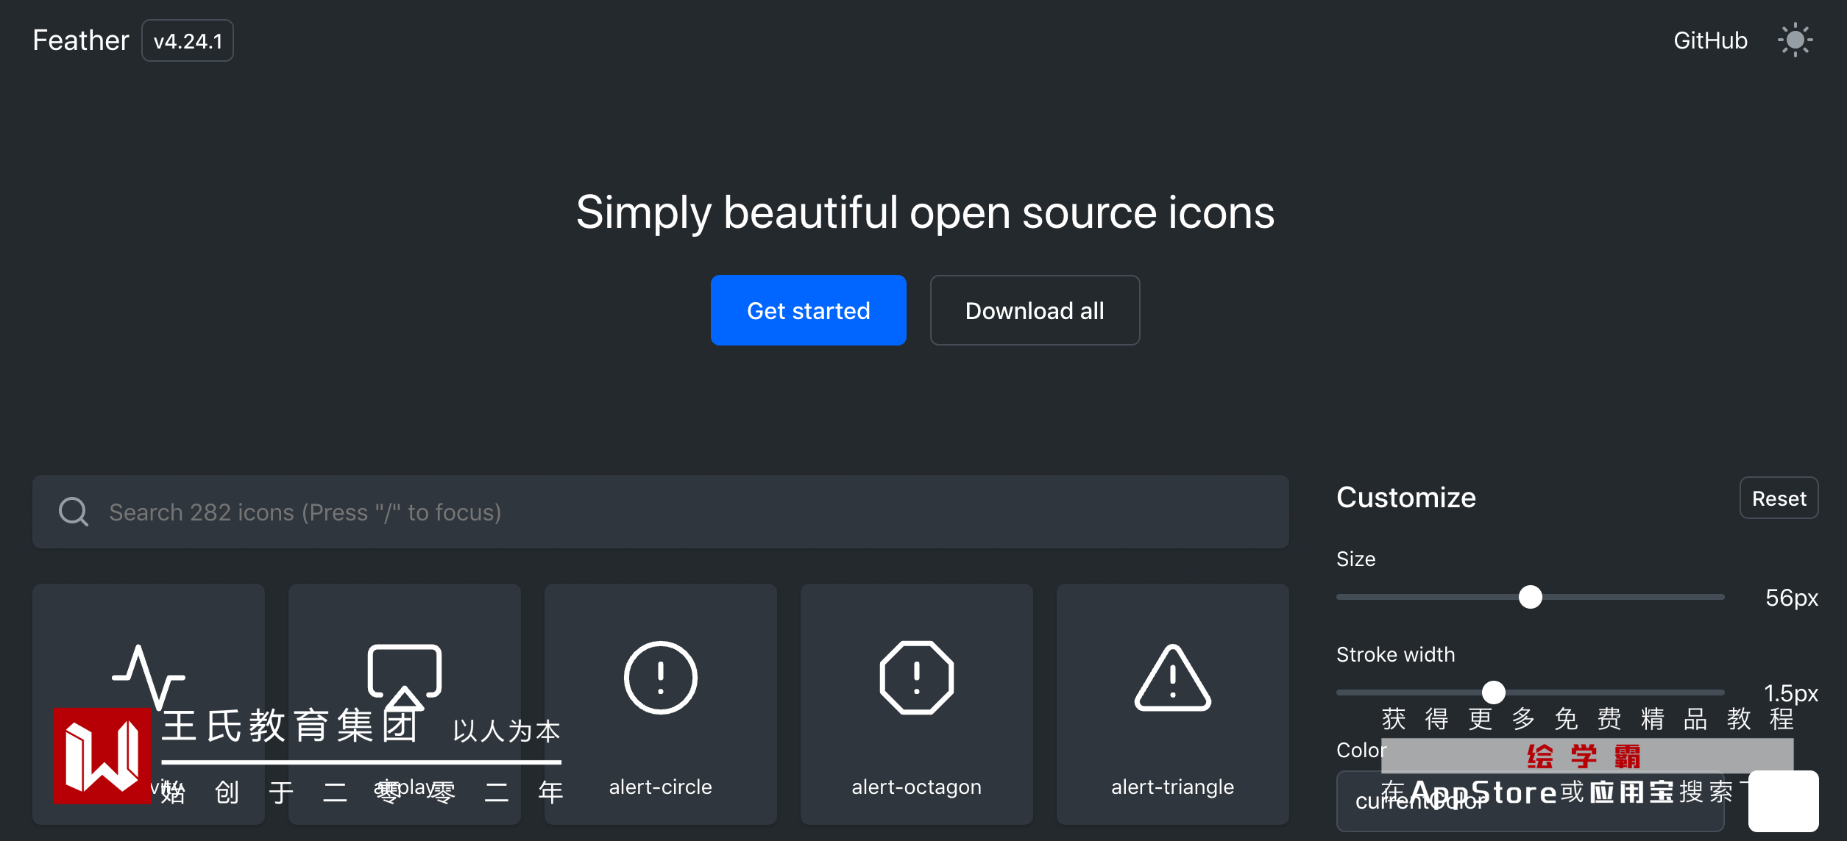
Task: Reset the customize settings
Action: point(1778,498)
